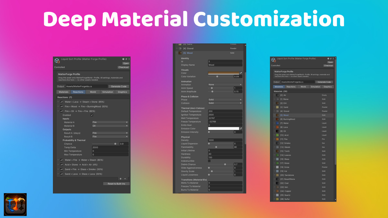Click the brown Wood Color swatch

223,73
